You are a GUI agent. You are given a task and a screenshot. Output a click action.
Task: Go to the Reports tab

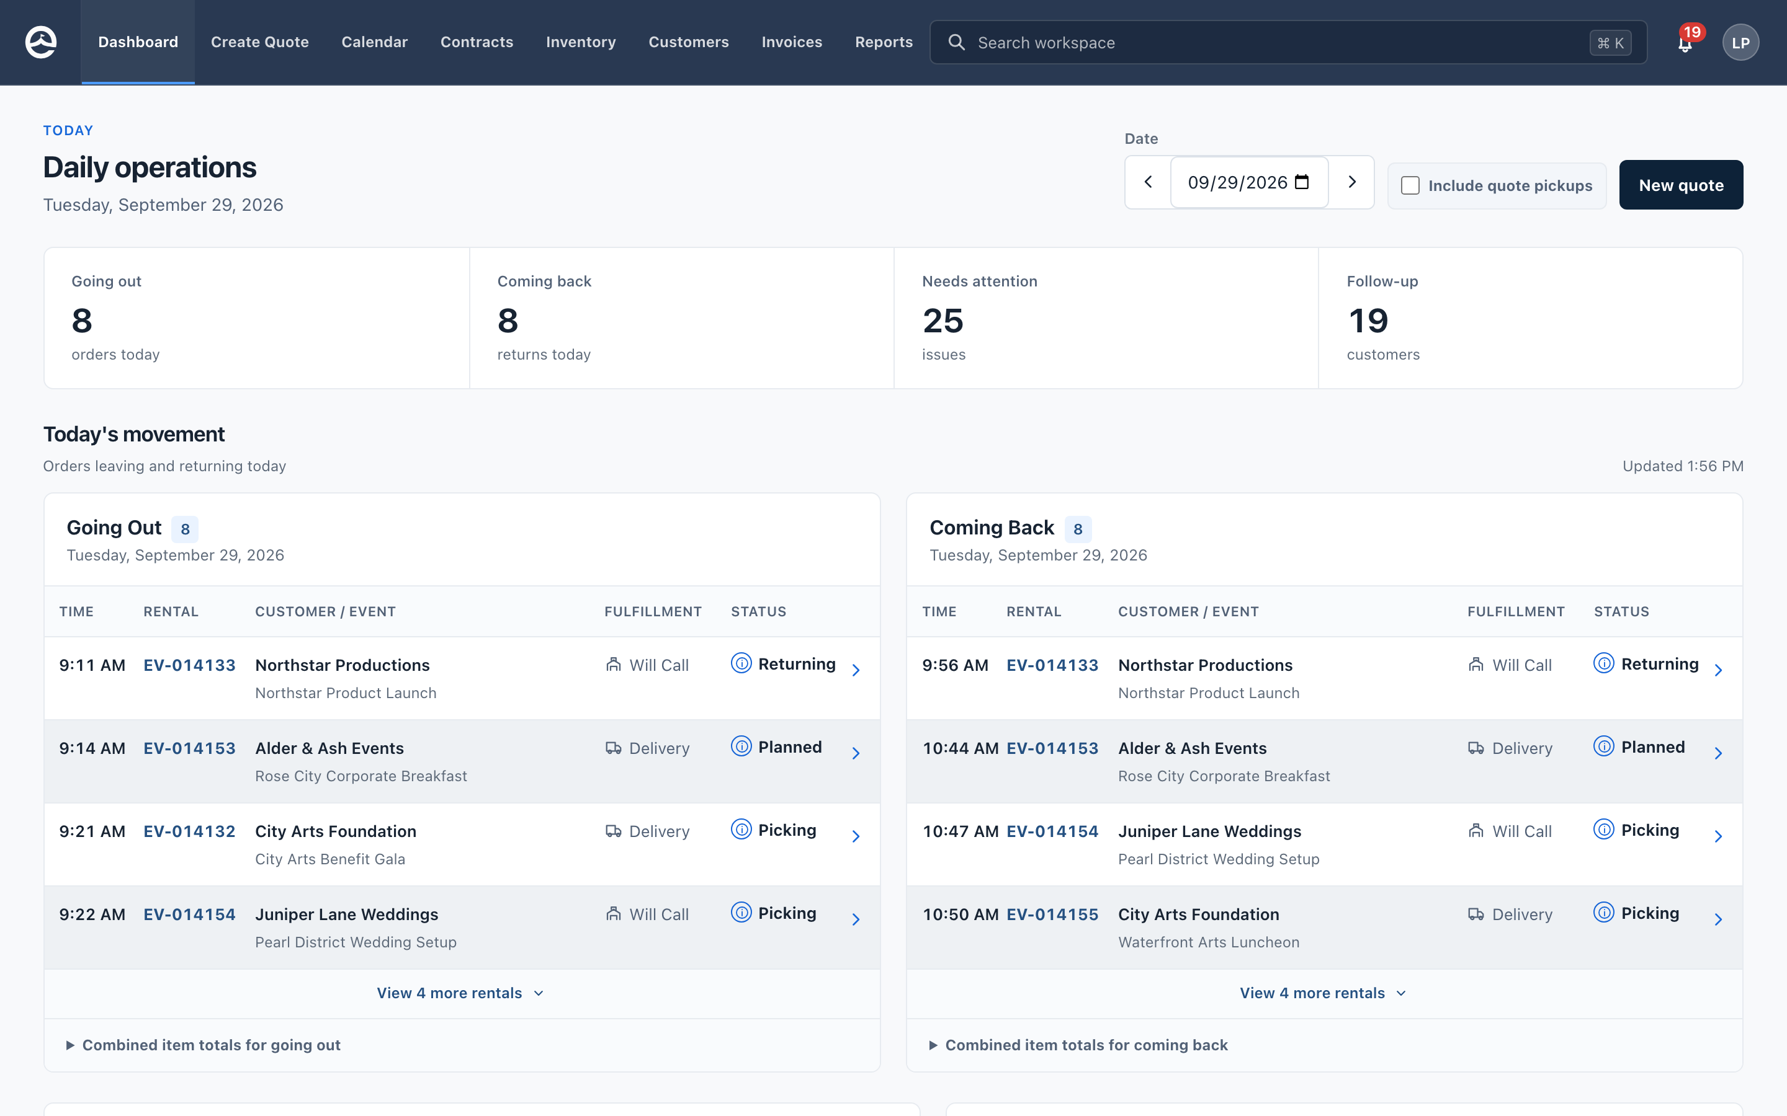(x=884, y=42)
